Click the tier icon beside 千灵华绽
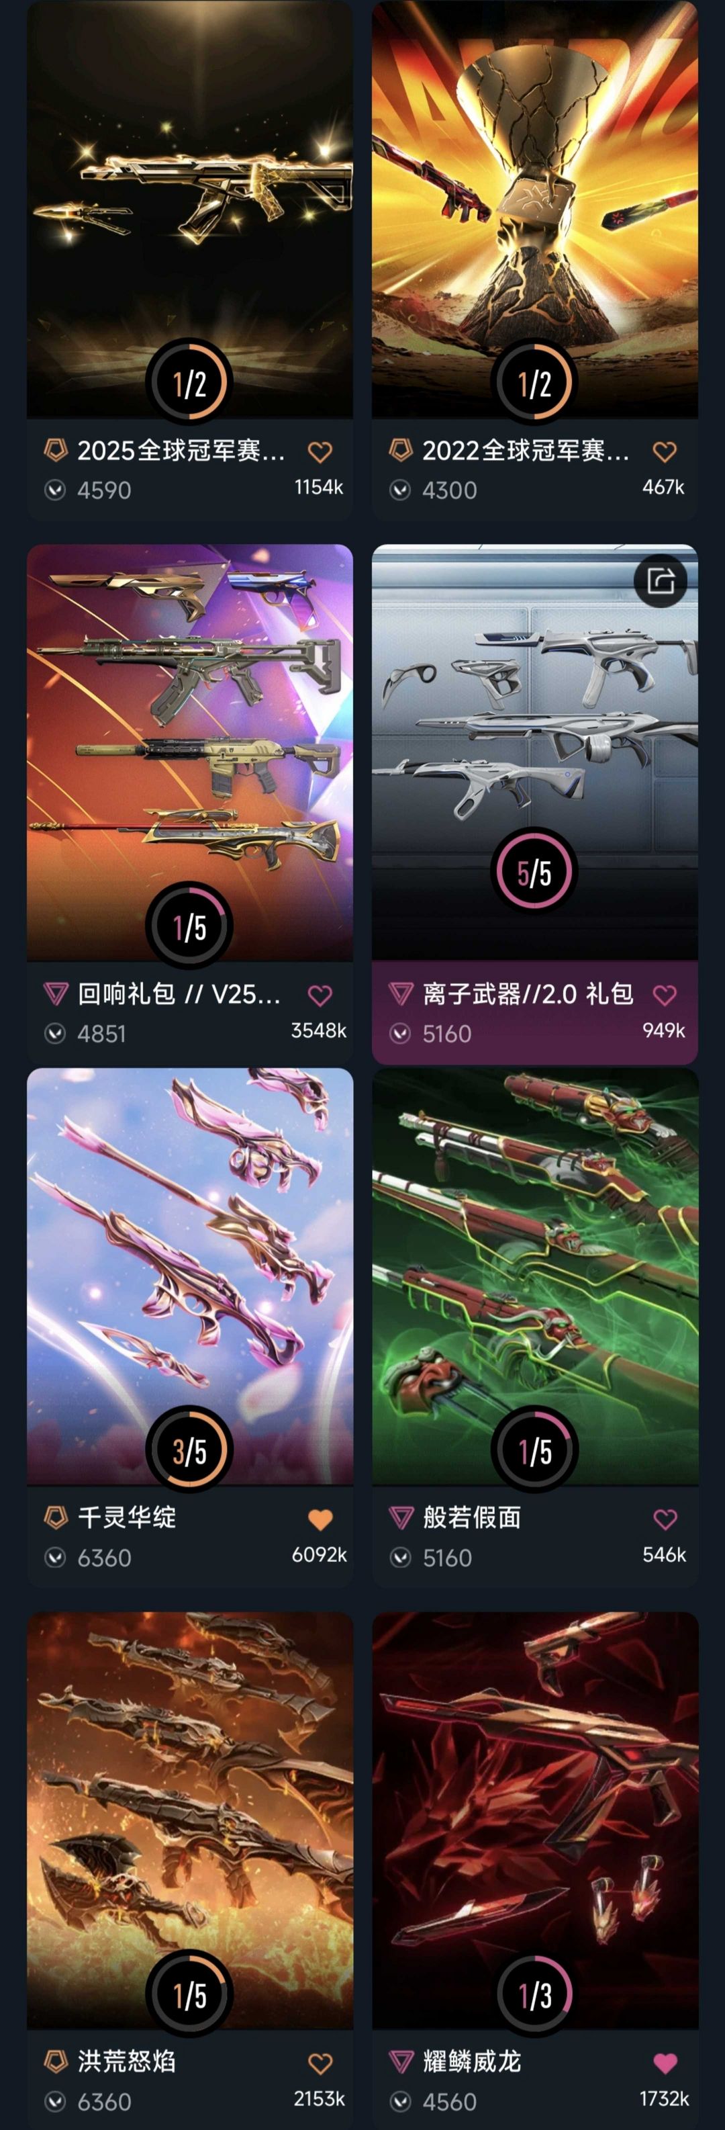Image resolution: width=725 pixels, height=2130 pixels. [56, 1517]
